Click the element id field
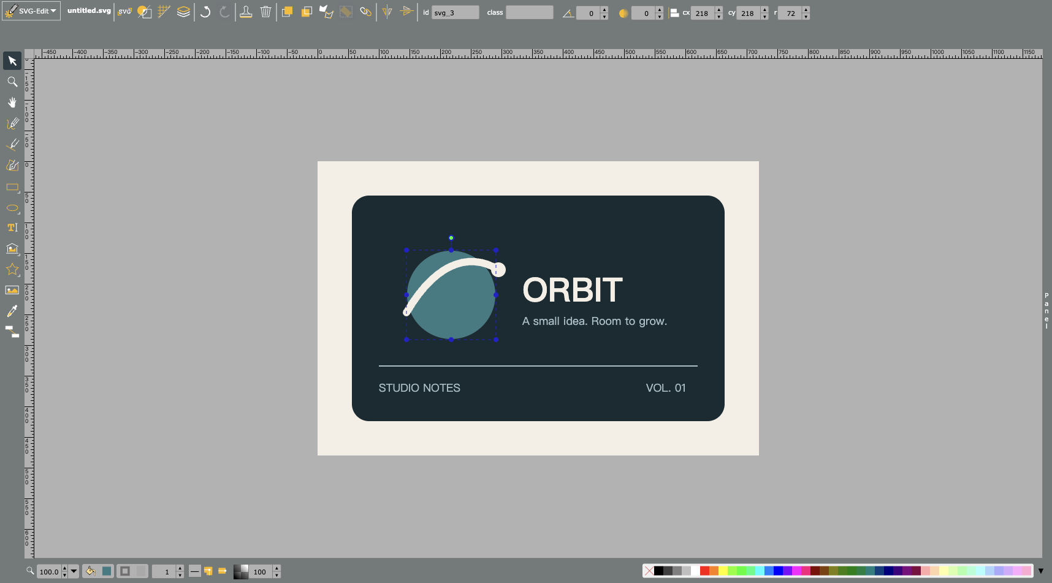Viewport: 1052px width, 583px height. 455,12
